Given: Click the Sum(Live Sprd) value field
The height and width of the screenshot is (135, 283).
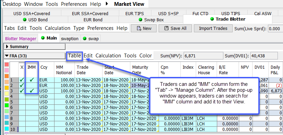Looking at the screenshot, I should pyautogui.click(x=275, y=29).
